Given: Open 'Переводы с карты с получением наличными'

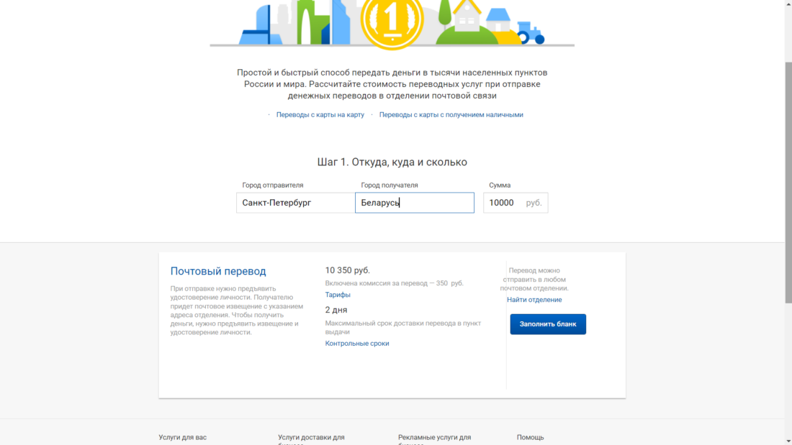Looking at the screenshot, I should click(451, 115).
